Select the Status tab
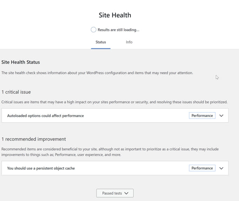The width and height of the screenshot is (239, 201). [x=101, y=42]
